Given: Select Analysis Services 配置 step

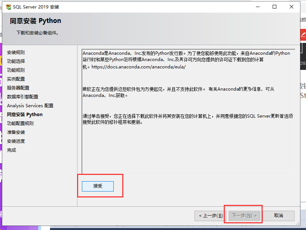Looking at the screenshot, I should click(30, 105).
